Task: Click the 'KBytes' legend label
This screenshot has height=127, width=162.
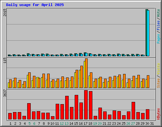Action: point(158,114)
